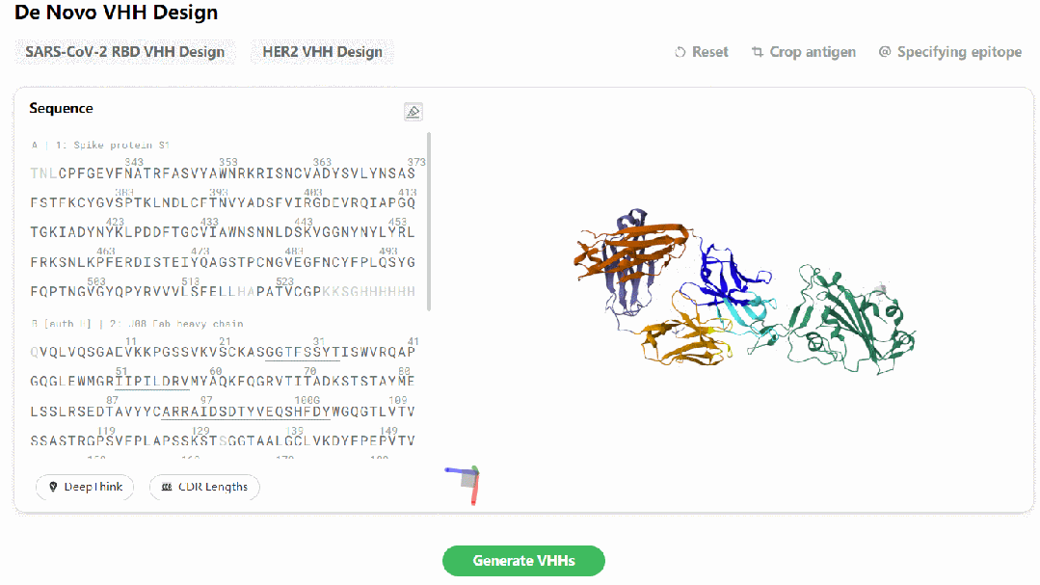Click the DeepThink lightbulb icon
Screen dimensions: 1040x585
pos(54,487)
